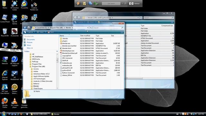
Task: Open the Recycle Bin
Action: pos(5,32)
